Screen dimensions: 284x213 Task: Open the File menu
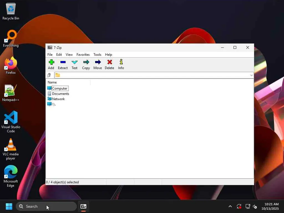coord(50,55)
